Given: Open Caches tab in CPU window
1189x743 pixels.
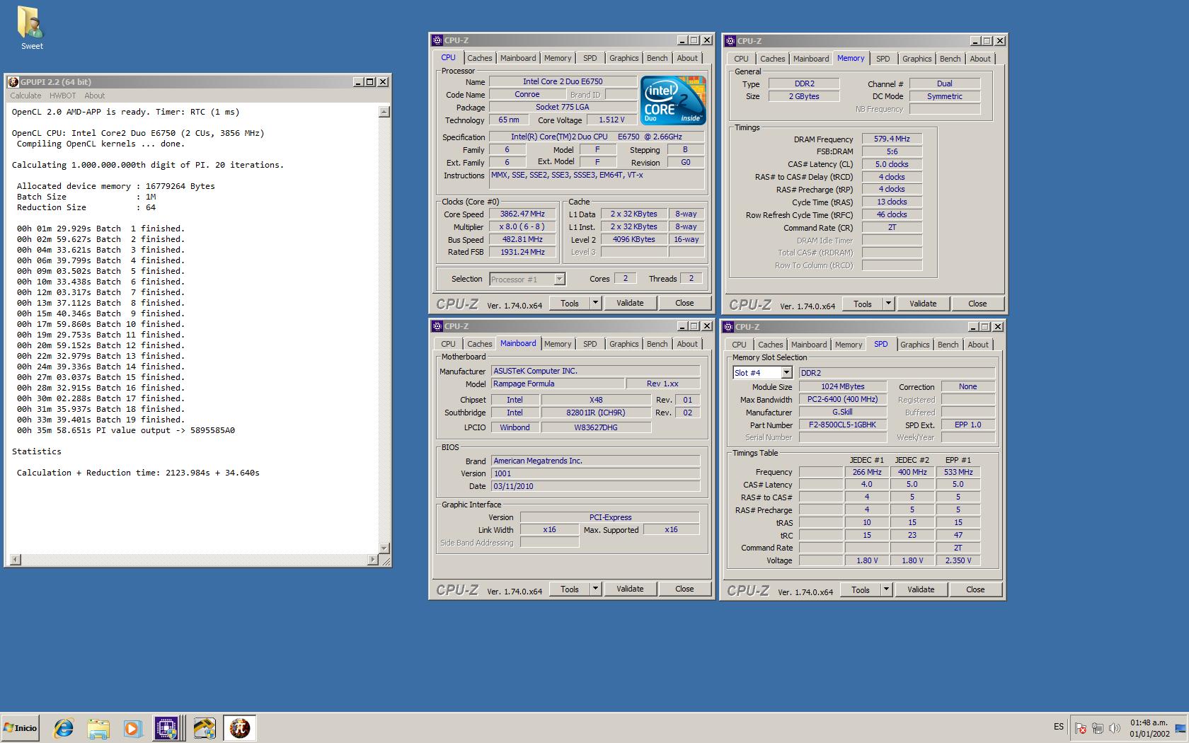Looking at the screenshot, I should point(479,58).
